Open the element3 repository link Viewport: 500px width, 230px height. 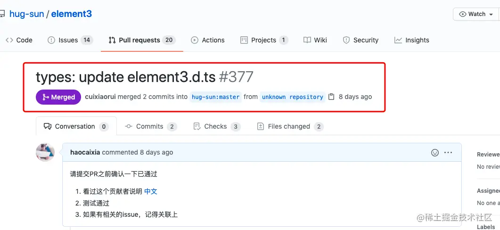point(72,14)
